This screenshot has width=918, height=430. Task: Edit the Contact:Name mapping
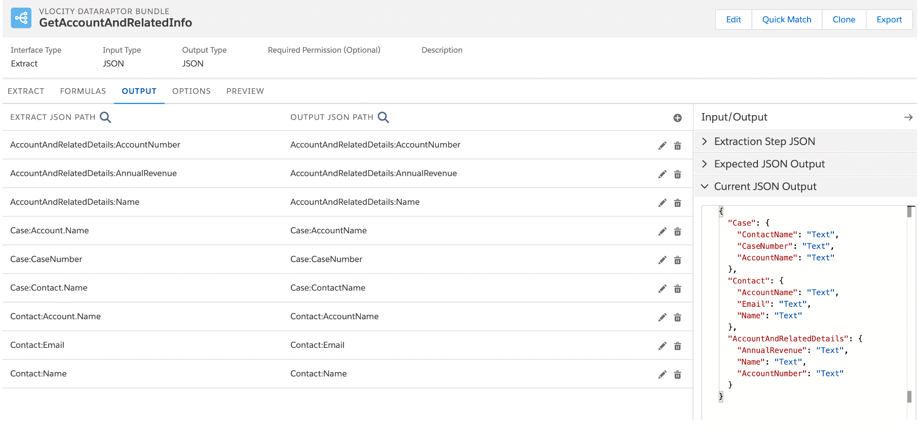tap(662, 375)
